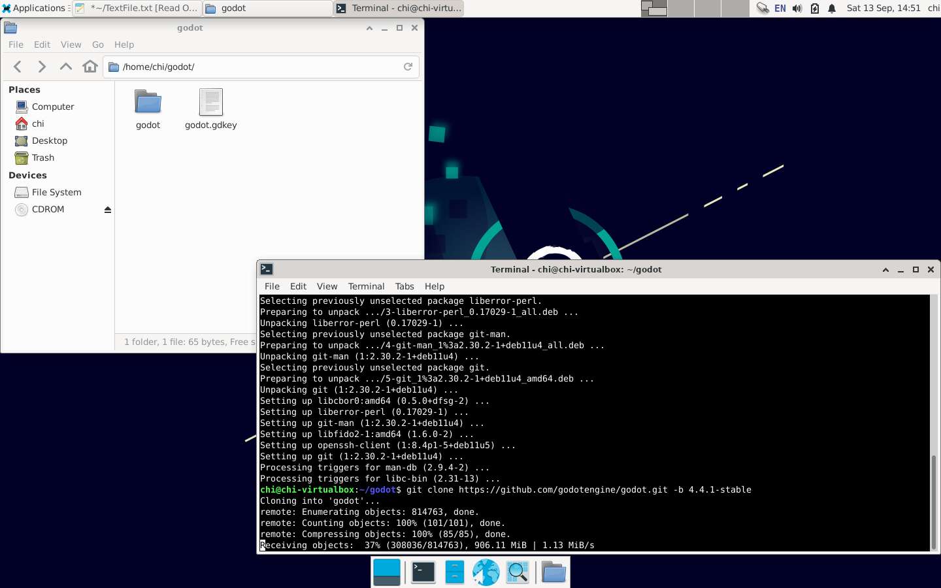Open the file manager's View menu

click(x=71, y=44)
